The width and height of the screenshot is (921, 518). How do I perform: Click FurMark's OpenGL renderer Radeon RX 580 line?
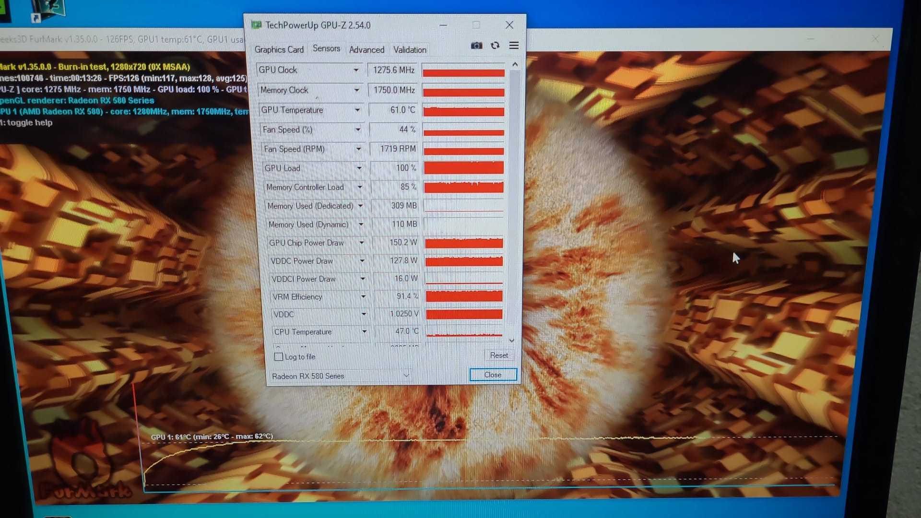(x=77, y=101)
